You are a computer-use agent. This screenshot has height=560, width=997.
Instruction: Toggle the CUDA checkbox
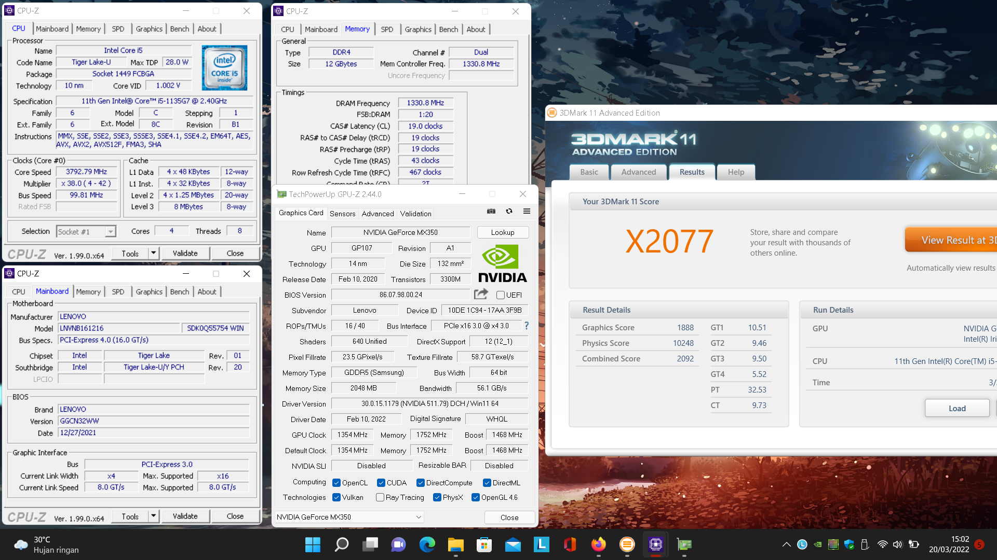pyautogui.click(x=381, y=483)
